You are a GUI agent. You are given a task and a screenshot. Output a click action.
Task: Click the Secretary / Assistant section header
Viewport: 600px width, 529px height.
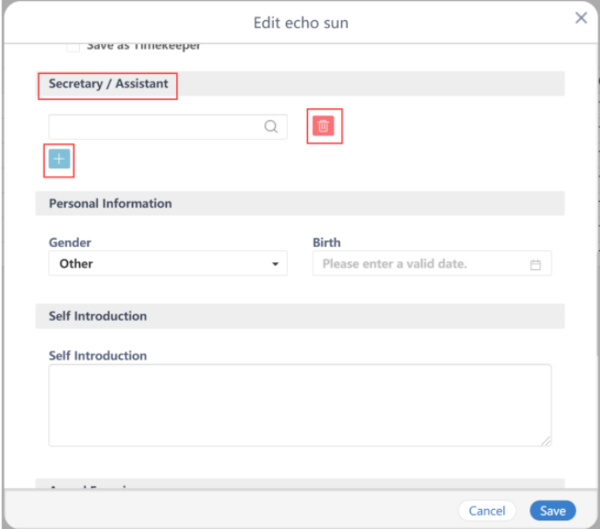[x=109, y=84]
